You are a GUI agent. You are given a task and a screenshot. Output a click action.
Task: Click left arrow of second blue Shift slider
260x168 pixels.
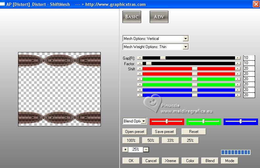coord(140,95)
